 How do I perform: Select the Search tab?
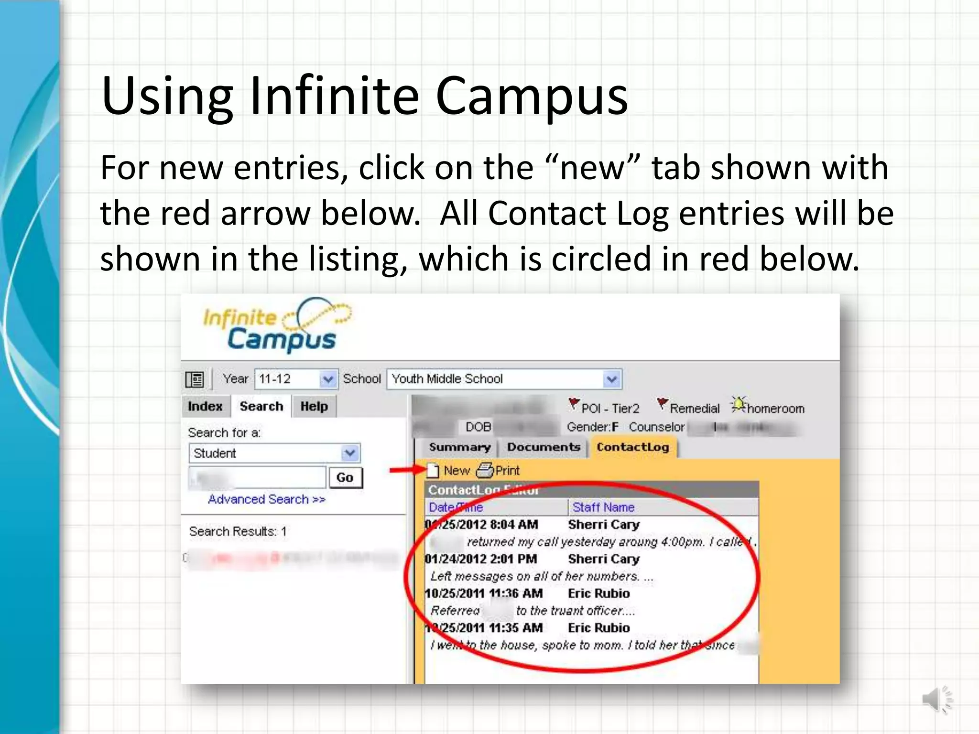click(x=261, y=406)
